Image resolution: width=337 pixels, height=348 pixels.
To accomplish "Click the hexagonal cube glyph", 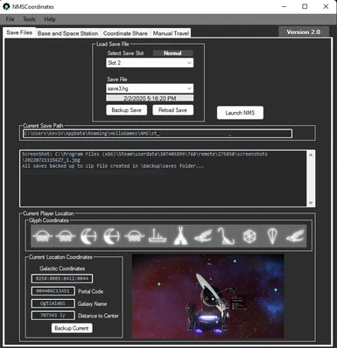I will [249, 236].
